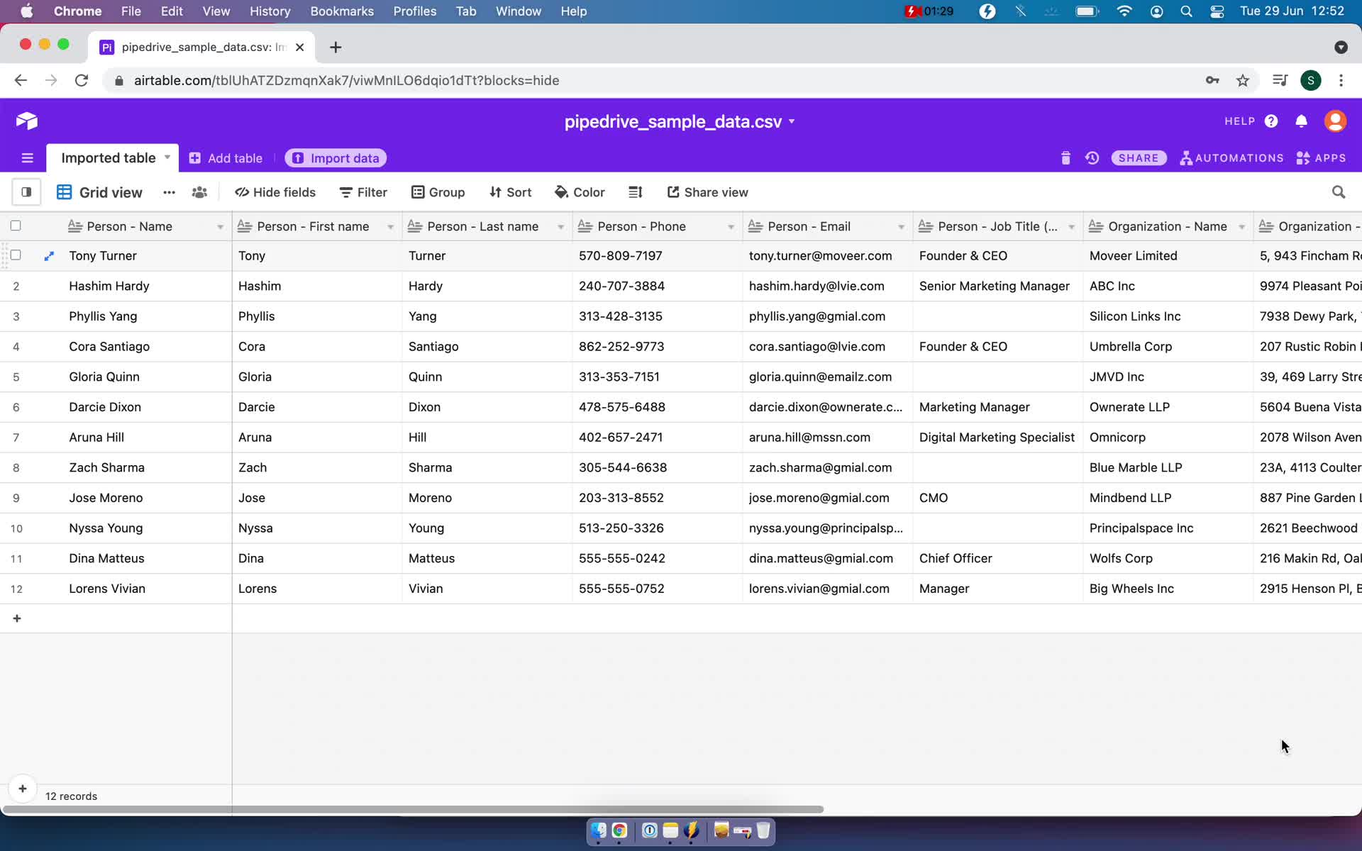
Task: Click the Chrome back arrow
Action: click(x=21, y=80)
